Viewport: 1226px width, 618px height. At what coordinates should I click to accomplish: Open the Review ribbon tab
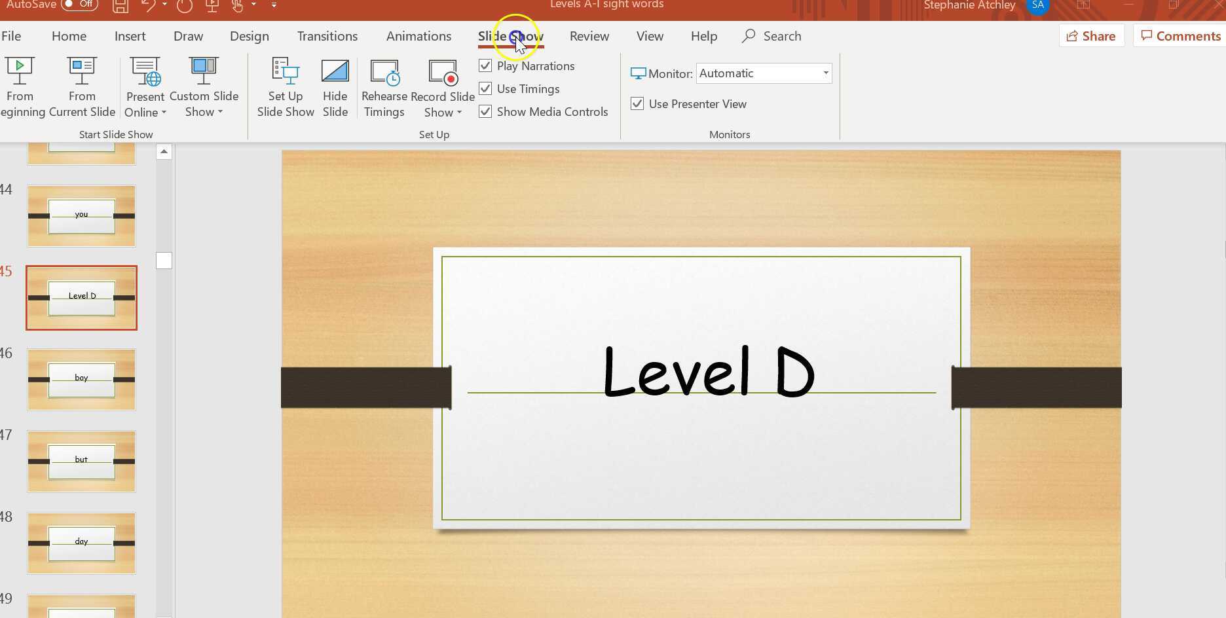click(x=588, y=36)
